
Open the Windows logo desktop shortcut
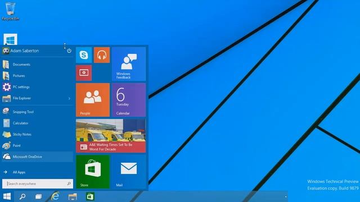(x=10, y=39)
